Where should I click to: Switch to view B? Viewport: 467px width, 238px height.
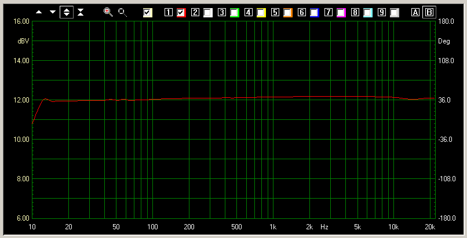pos(429,12)
